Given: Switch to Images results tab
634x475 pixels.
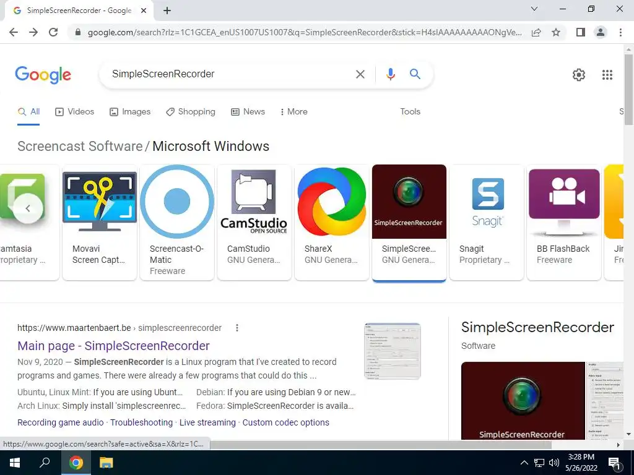Looking at the screenshot, I should pos(130,112).
